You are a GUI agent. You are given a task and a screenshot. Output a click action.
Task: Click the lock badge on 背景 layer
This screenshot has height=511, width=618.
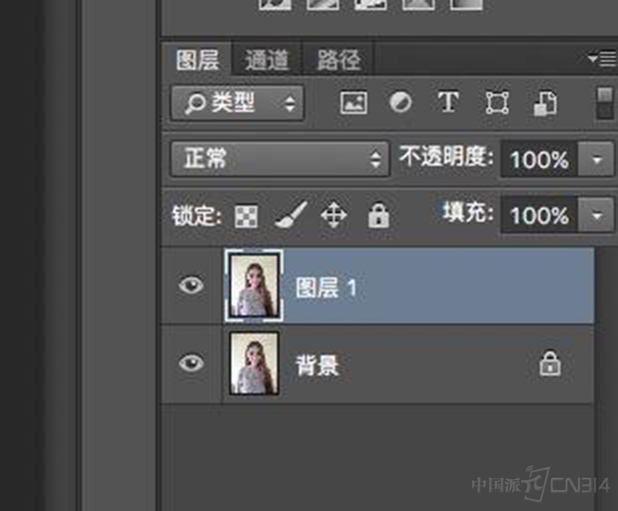click(x=550, y=364)
